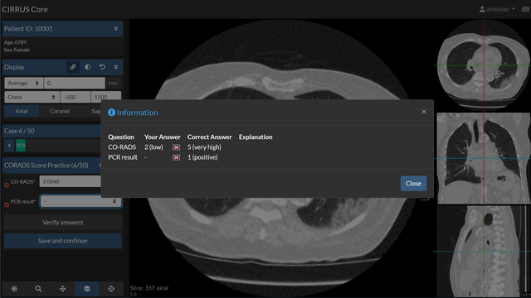531x298 pixels.
Task: Click the Verify answers button
Action: tap(63, 223)
